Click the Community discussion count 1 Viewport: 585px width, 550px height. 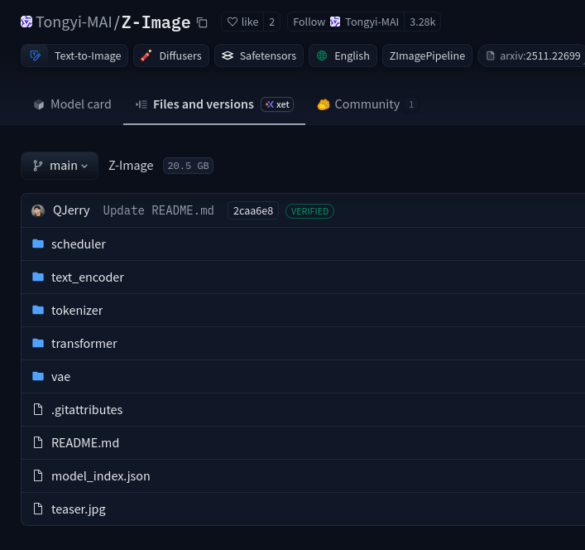pos(411,104)
